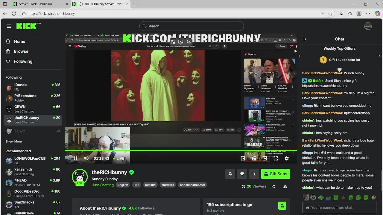Select the starwars tag

click(x=168, y=185)
